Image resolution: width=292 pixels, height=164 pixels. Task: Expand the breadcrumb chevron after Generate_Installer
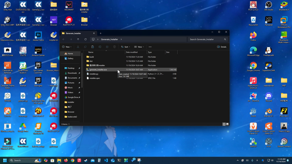(121, 39)
